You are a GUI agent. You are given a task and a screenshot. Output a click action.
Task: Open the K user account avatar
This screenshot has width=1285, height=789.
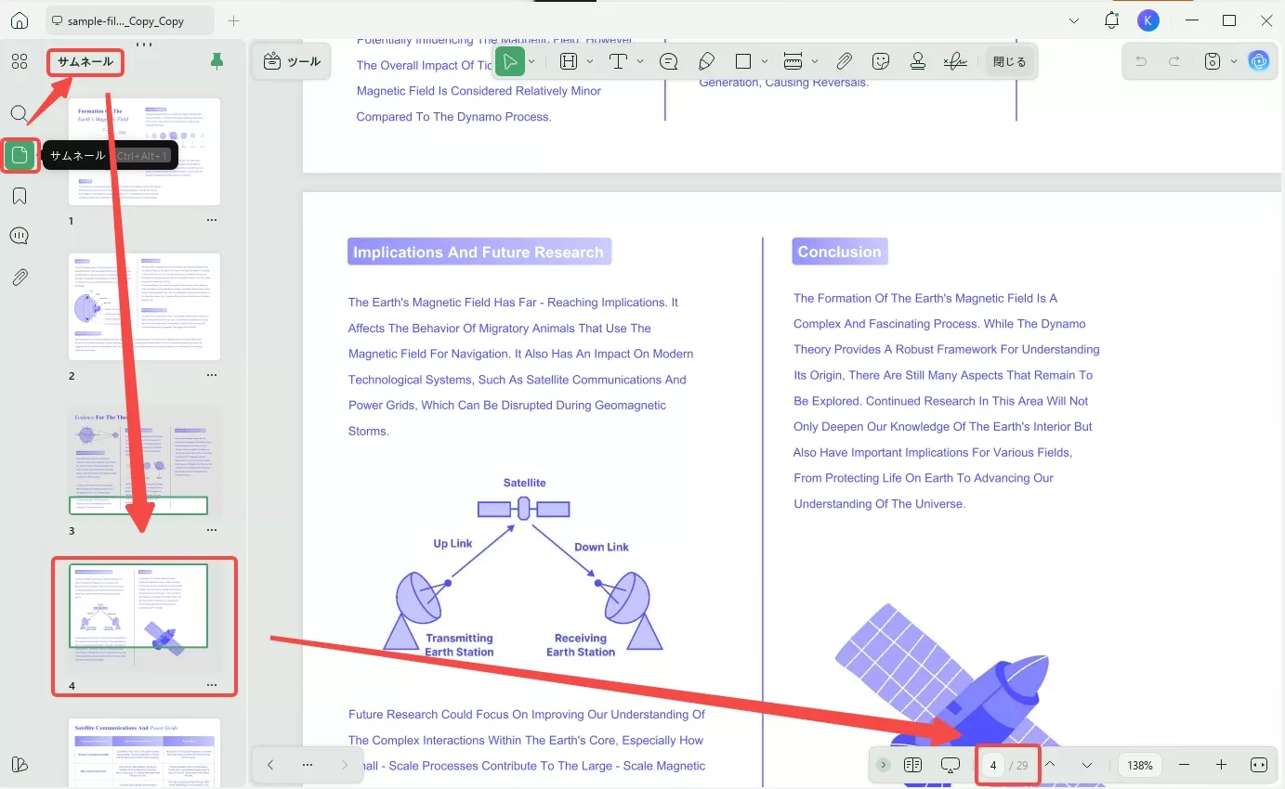1148,20
